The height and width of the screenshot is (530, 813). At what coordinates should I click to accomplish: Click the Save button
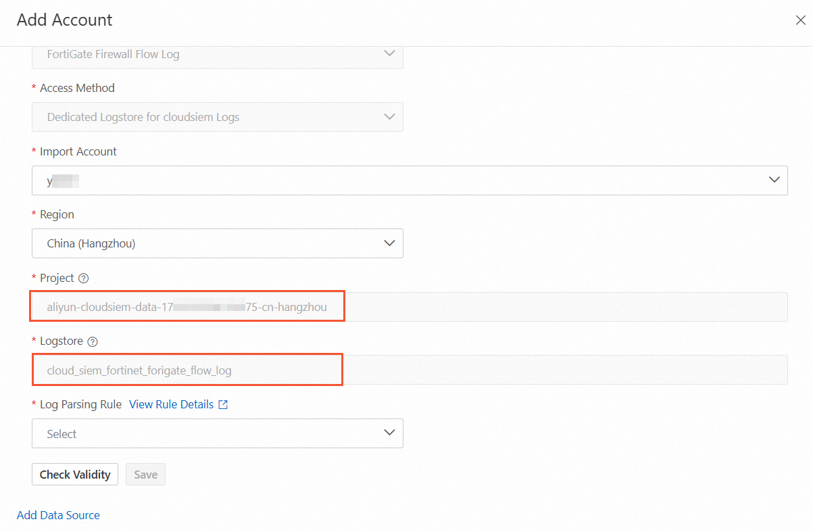(x=145, y=475)
